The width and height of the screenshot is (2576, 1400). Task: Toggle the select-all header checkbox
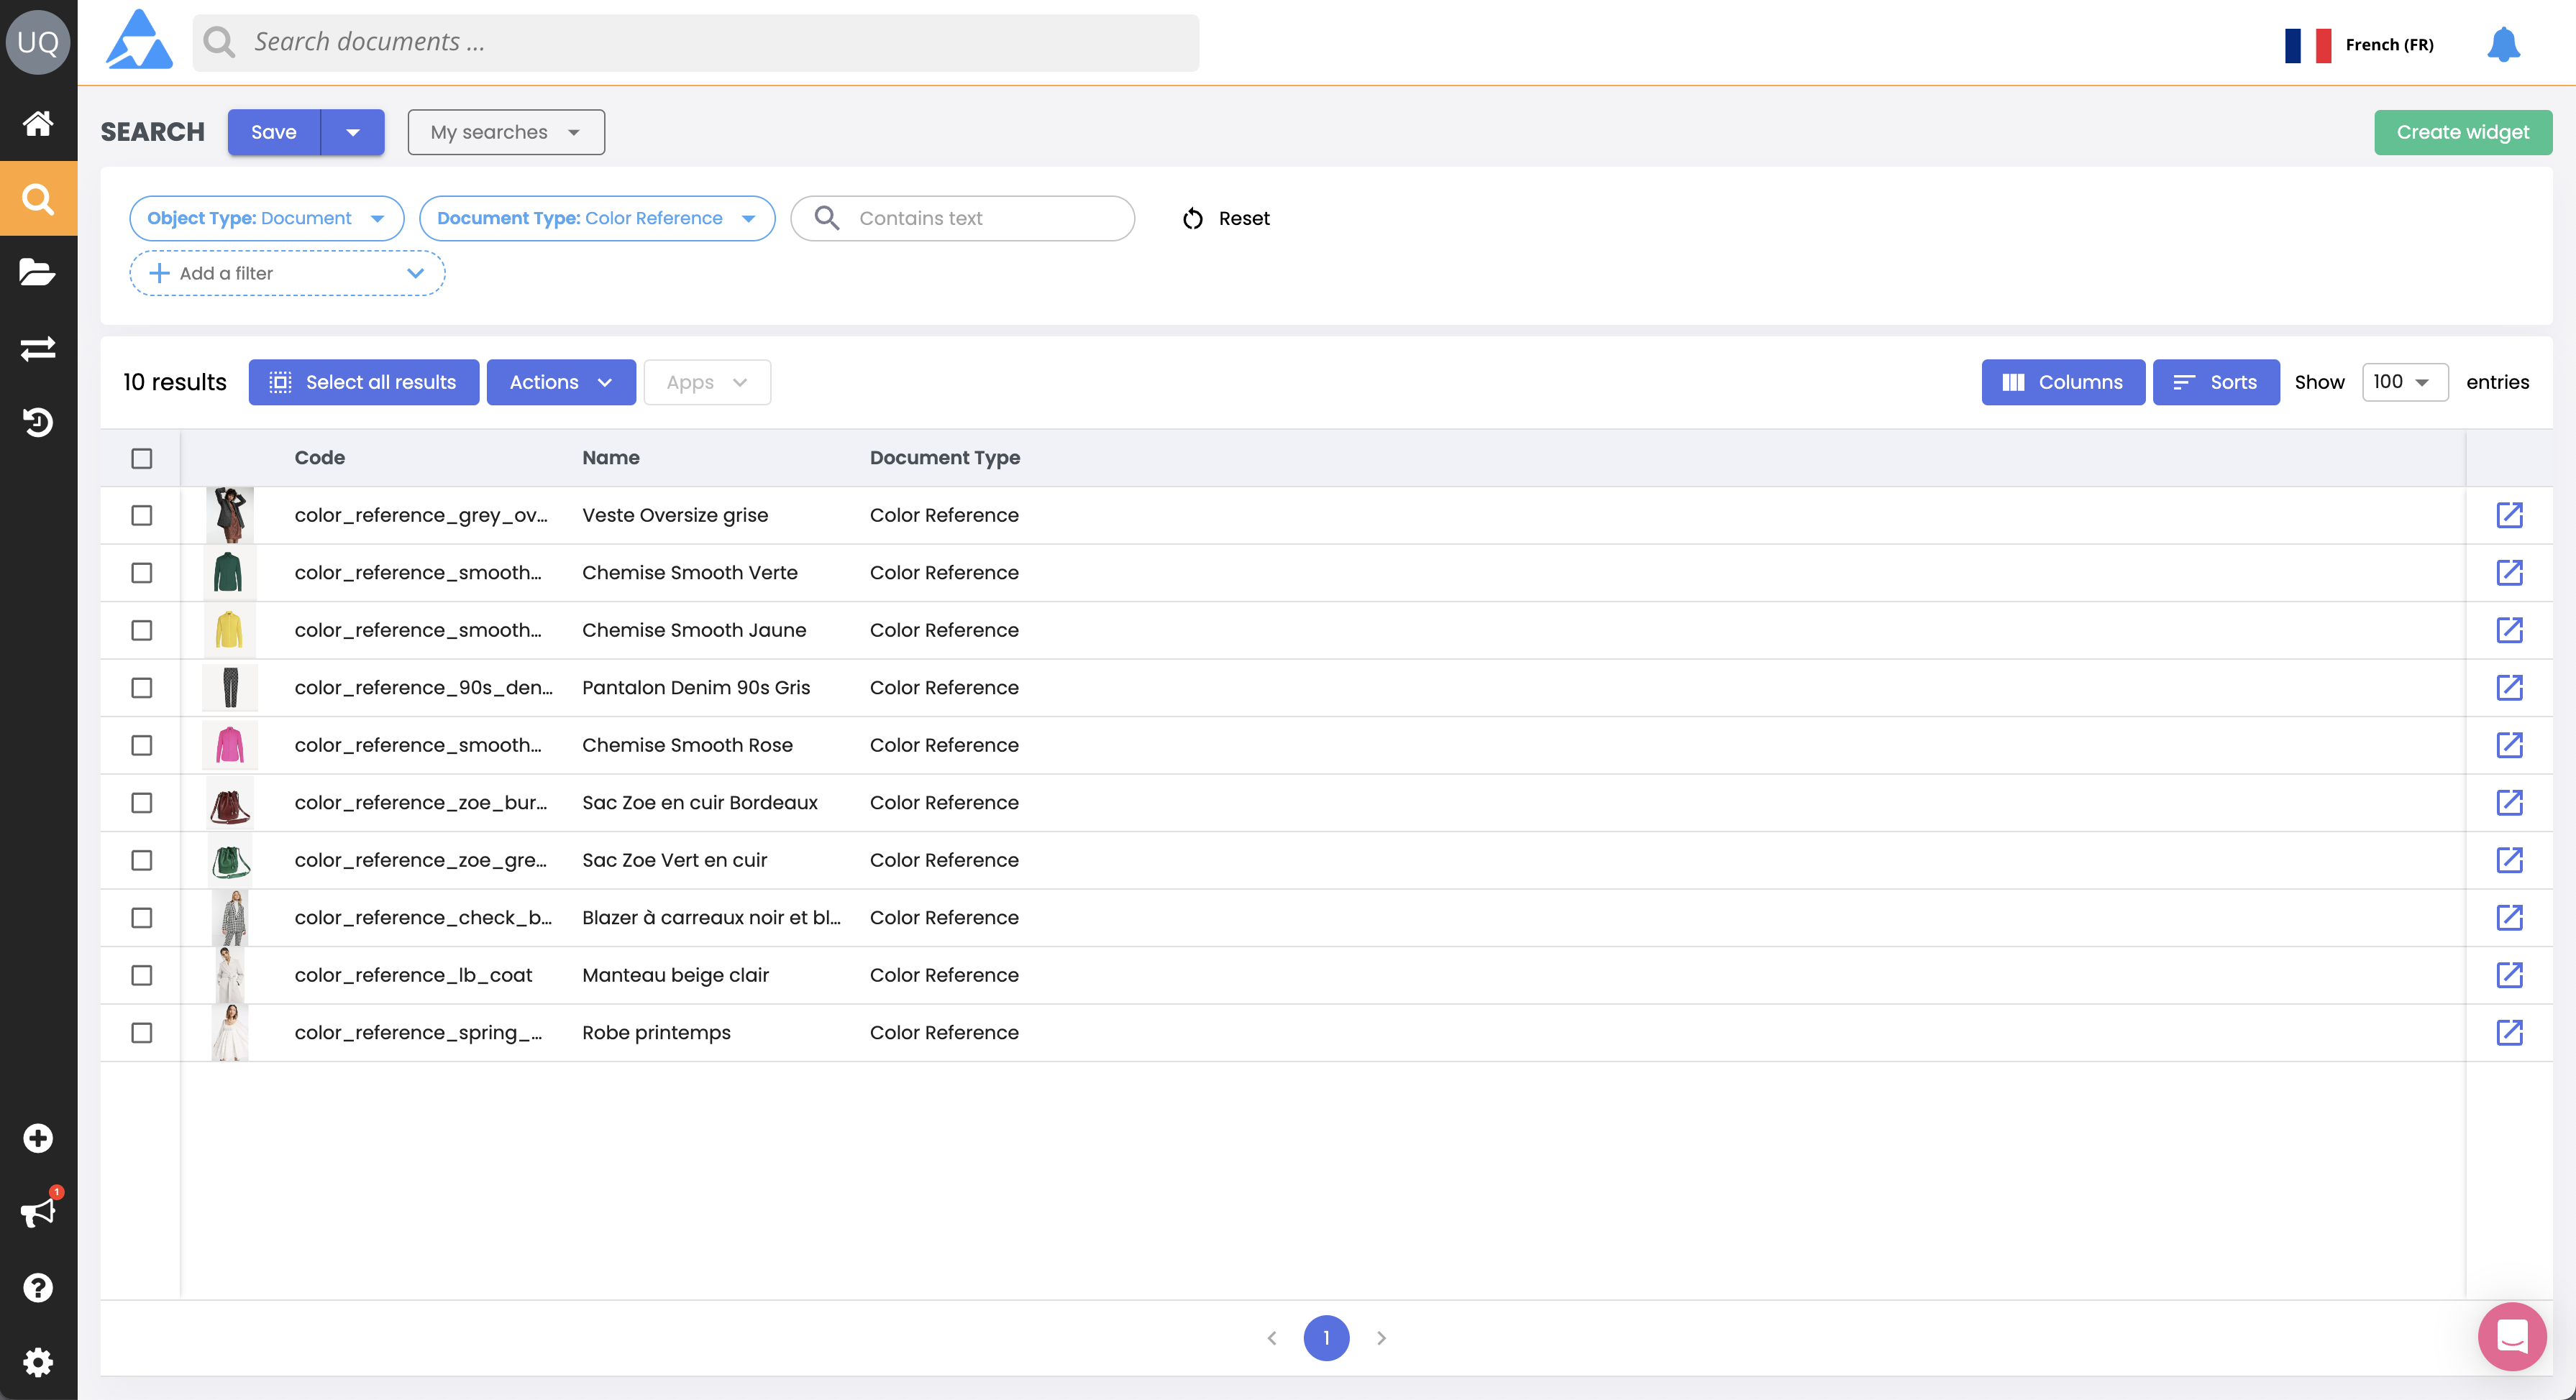coord(142,458)
